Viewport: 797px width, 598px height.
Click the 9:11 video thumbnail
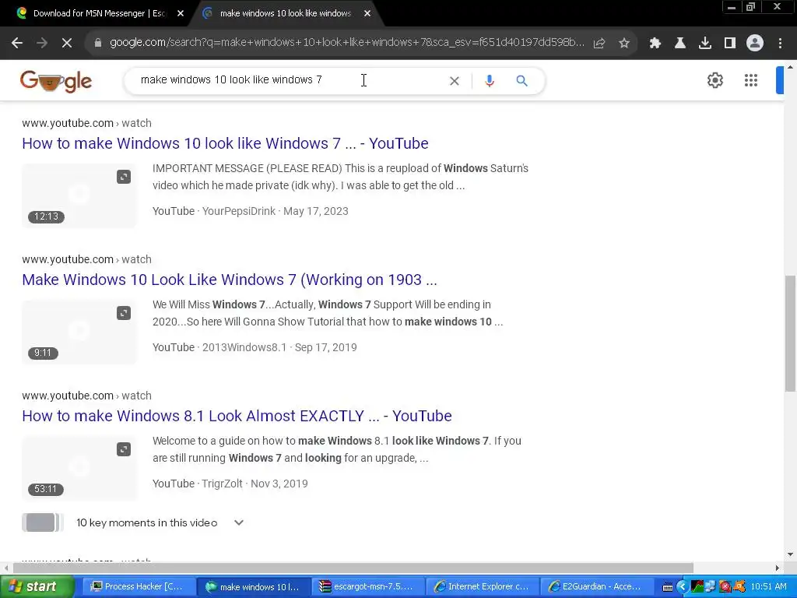point(79,332)
